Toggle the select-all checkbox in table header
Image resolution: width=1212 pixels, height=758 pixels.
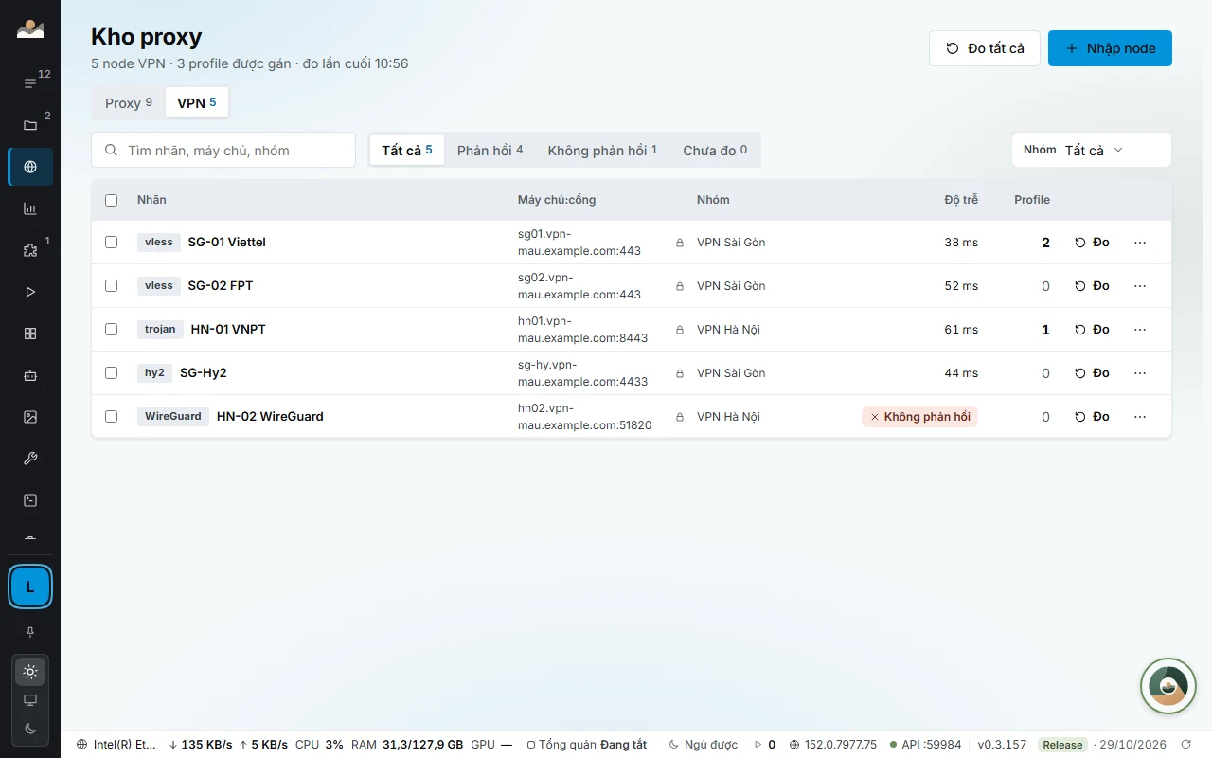[112, 200]
